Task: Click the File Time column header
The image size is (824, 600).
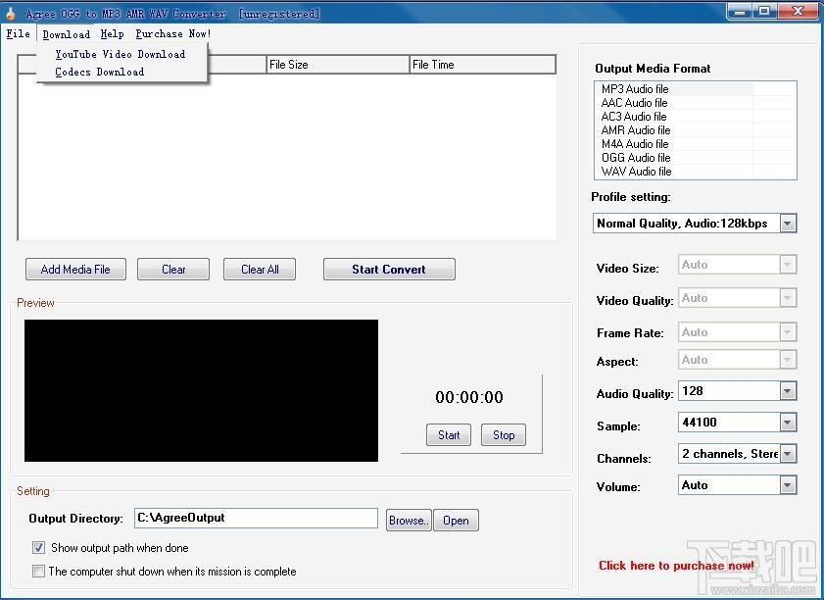Action: click(x=482, y=65)
